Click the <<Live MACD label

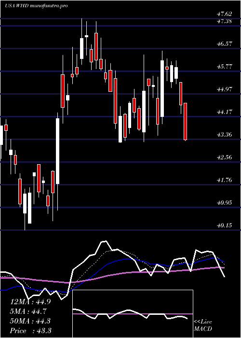click(203, 325)
